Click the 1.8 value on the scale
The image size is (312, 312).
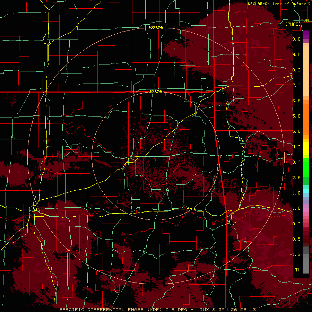296,193
